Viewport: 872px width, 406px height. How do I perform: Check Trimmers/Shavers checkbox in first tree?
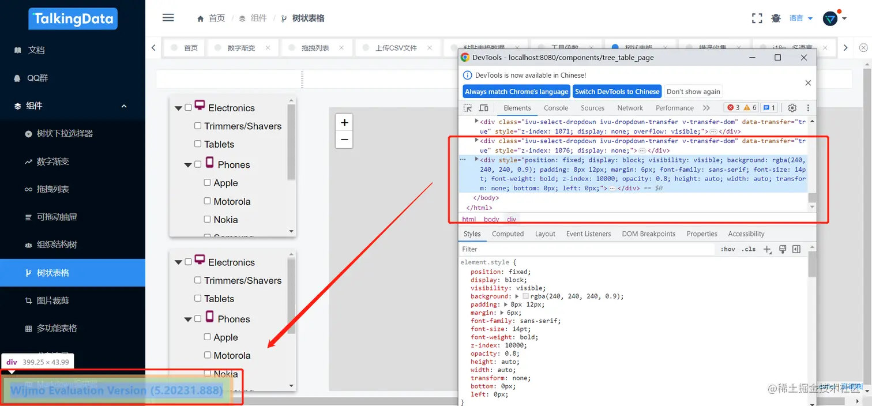[198, 126]
